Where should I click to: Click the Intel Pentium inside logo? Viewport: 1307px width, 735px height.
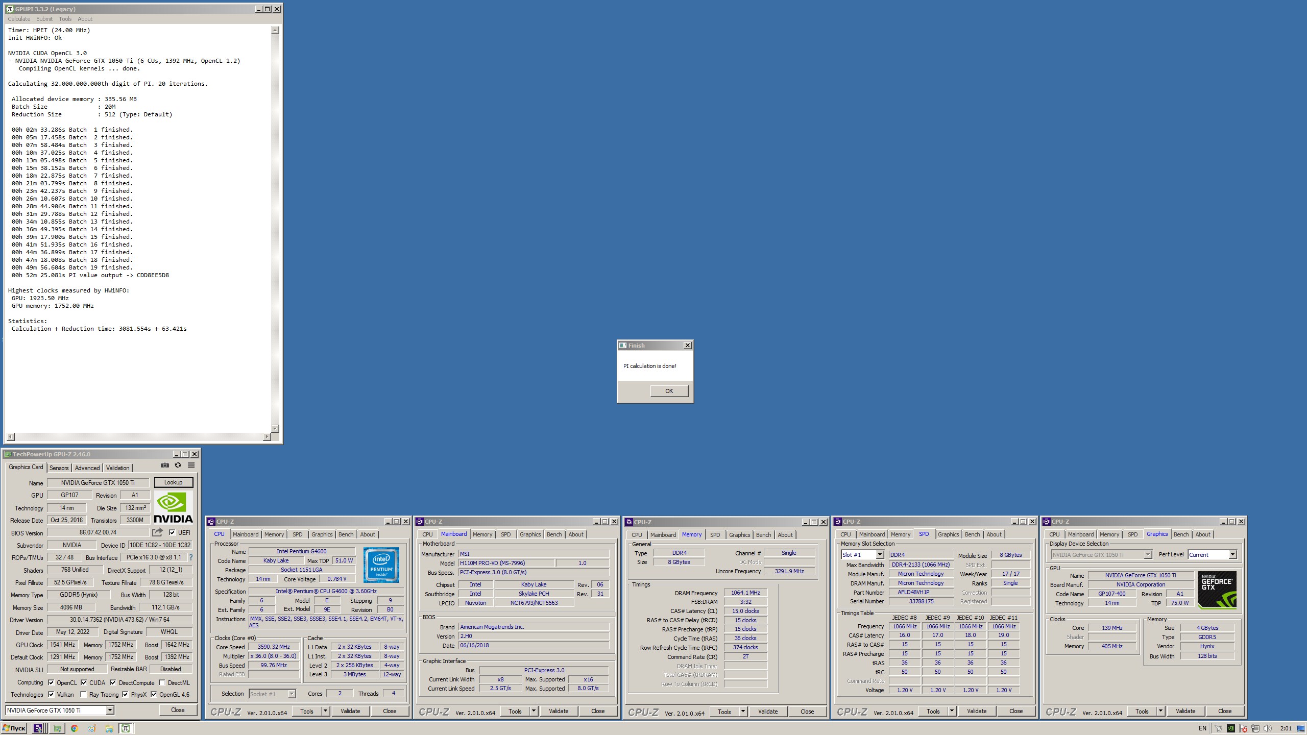click(x=381, y=565)
